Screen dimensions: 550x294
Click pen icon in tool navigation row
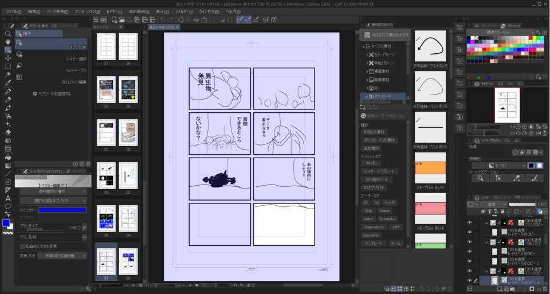click(x=535, y=178)
